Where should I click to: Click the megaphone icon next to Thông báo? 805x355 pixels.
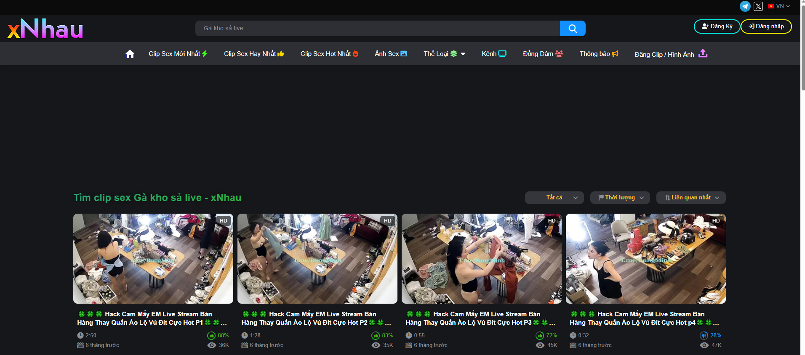tap(615, 53)
